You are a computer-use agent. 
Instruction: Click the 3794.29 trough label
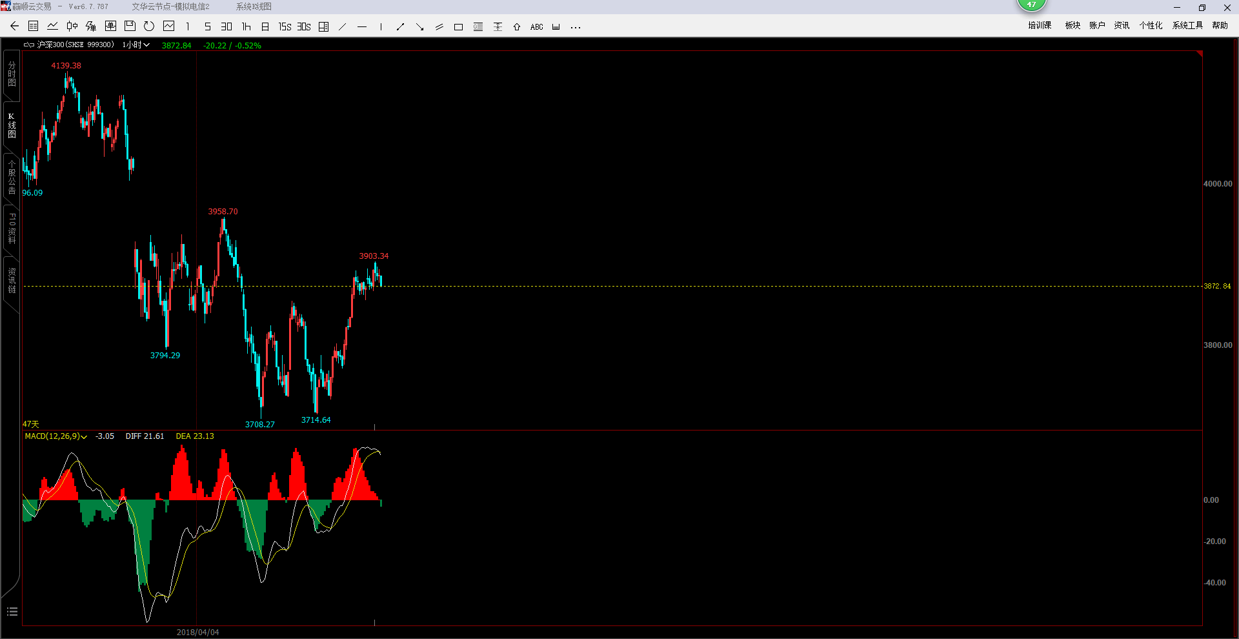[165, 356]
